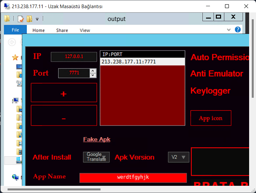
Task: Click the Properties checkmark icon in Explorer toolbar
Action: click(x=21, y=19)
